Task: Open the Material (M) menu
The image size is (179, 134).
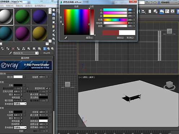Action: click(10, 6)
